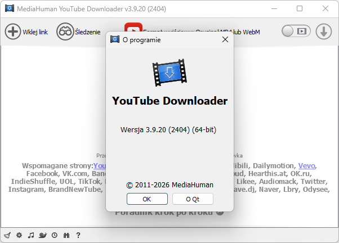The width and height of the screenshot is (339, 243).
Task: Click the broom clean-up icon in status bar
Action: [7, 235]
